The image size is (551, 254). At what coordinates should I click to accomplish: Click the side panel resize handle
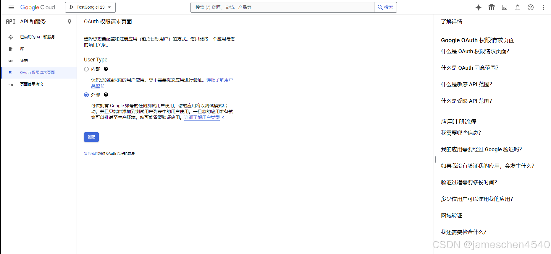(x=435, y=159)
